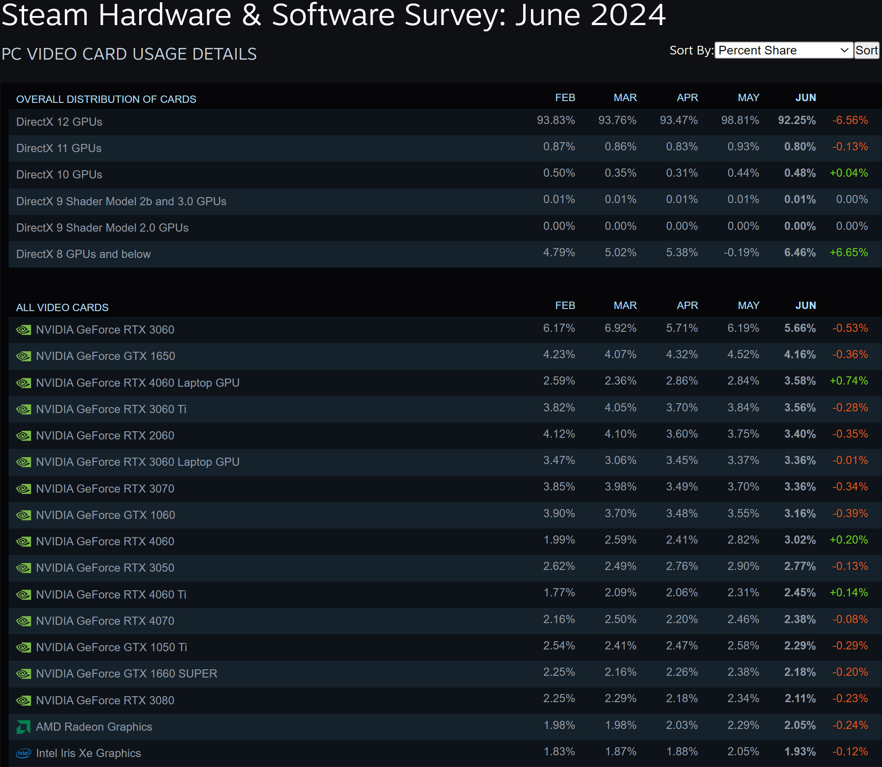Click NVIDIA logo beside GeForce GTX 1050 Ti
This screenshot has height=767, width=882.
pos(24,648)
